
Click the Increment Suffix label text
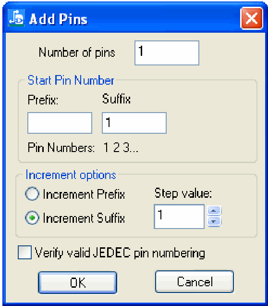click(x=84, y=218)
